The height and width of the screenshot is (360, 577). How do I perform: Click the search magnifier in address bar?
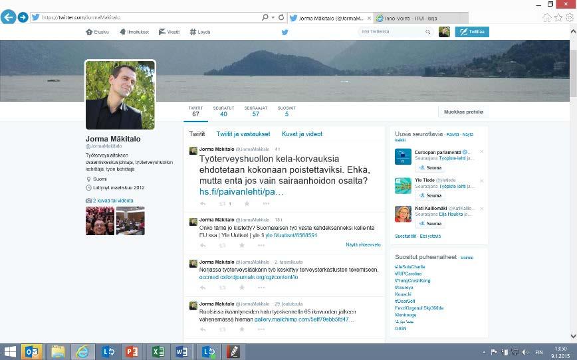click(x=265, y=17)
